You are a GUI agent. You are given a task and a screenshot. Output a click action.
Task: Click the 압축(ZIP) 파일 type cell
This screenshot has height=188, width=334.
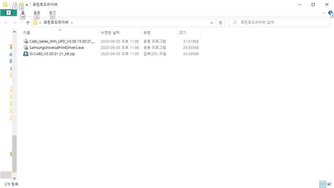[155, 54]
